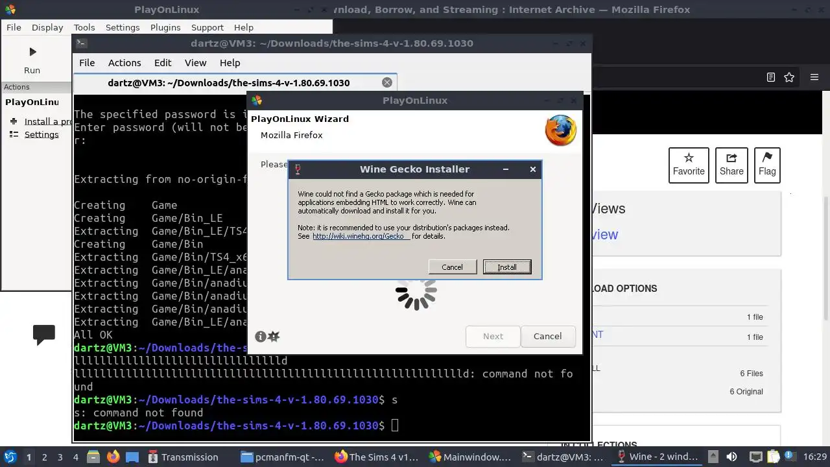
Task: Click the network monitor tray icon
Action: click(x=755, y=457)
